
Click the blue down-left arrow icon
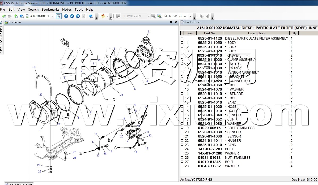click(x=72, y=16)
